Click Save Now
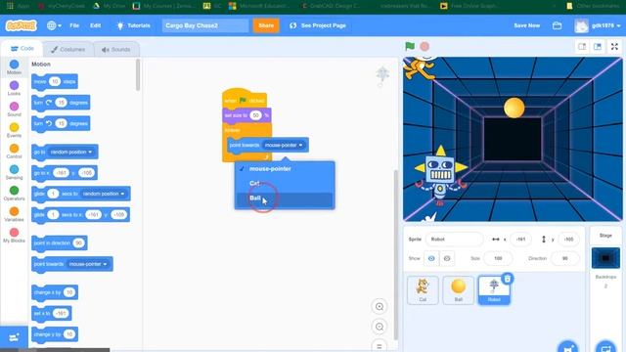 (x=526, y=25)
